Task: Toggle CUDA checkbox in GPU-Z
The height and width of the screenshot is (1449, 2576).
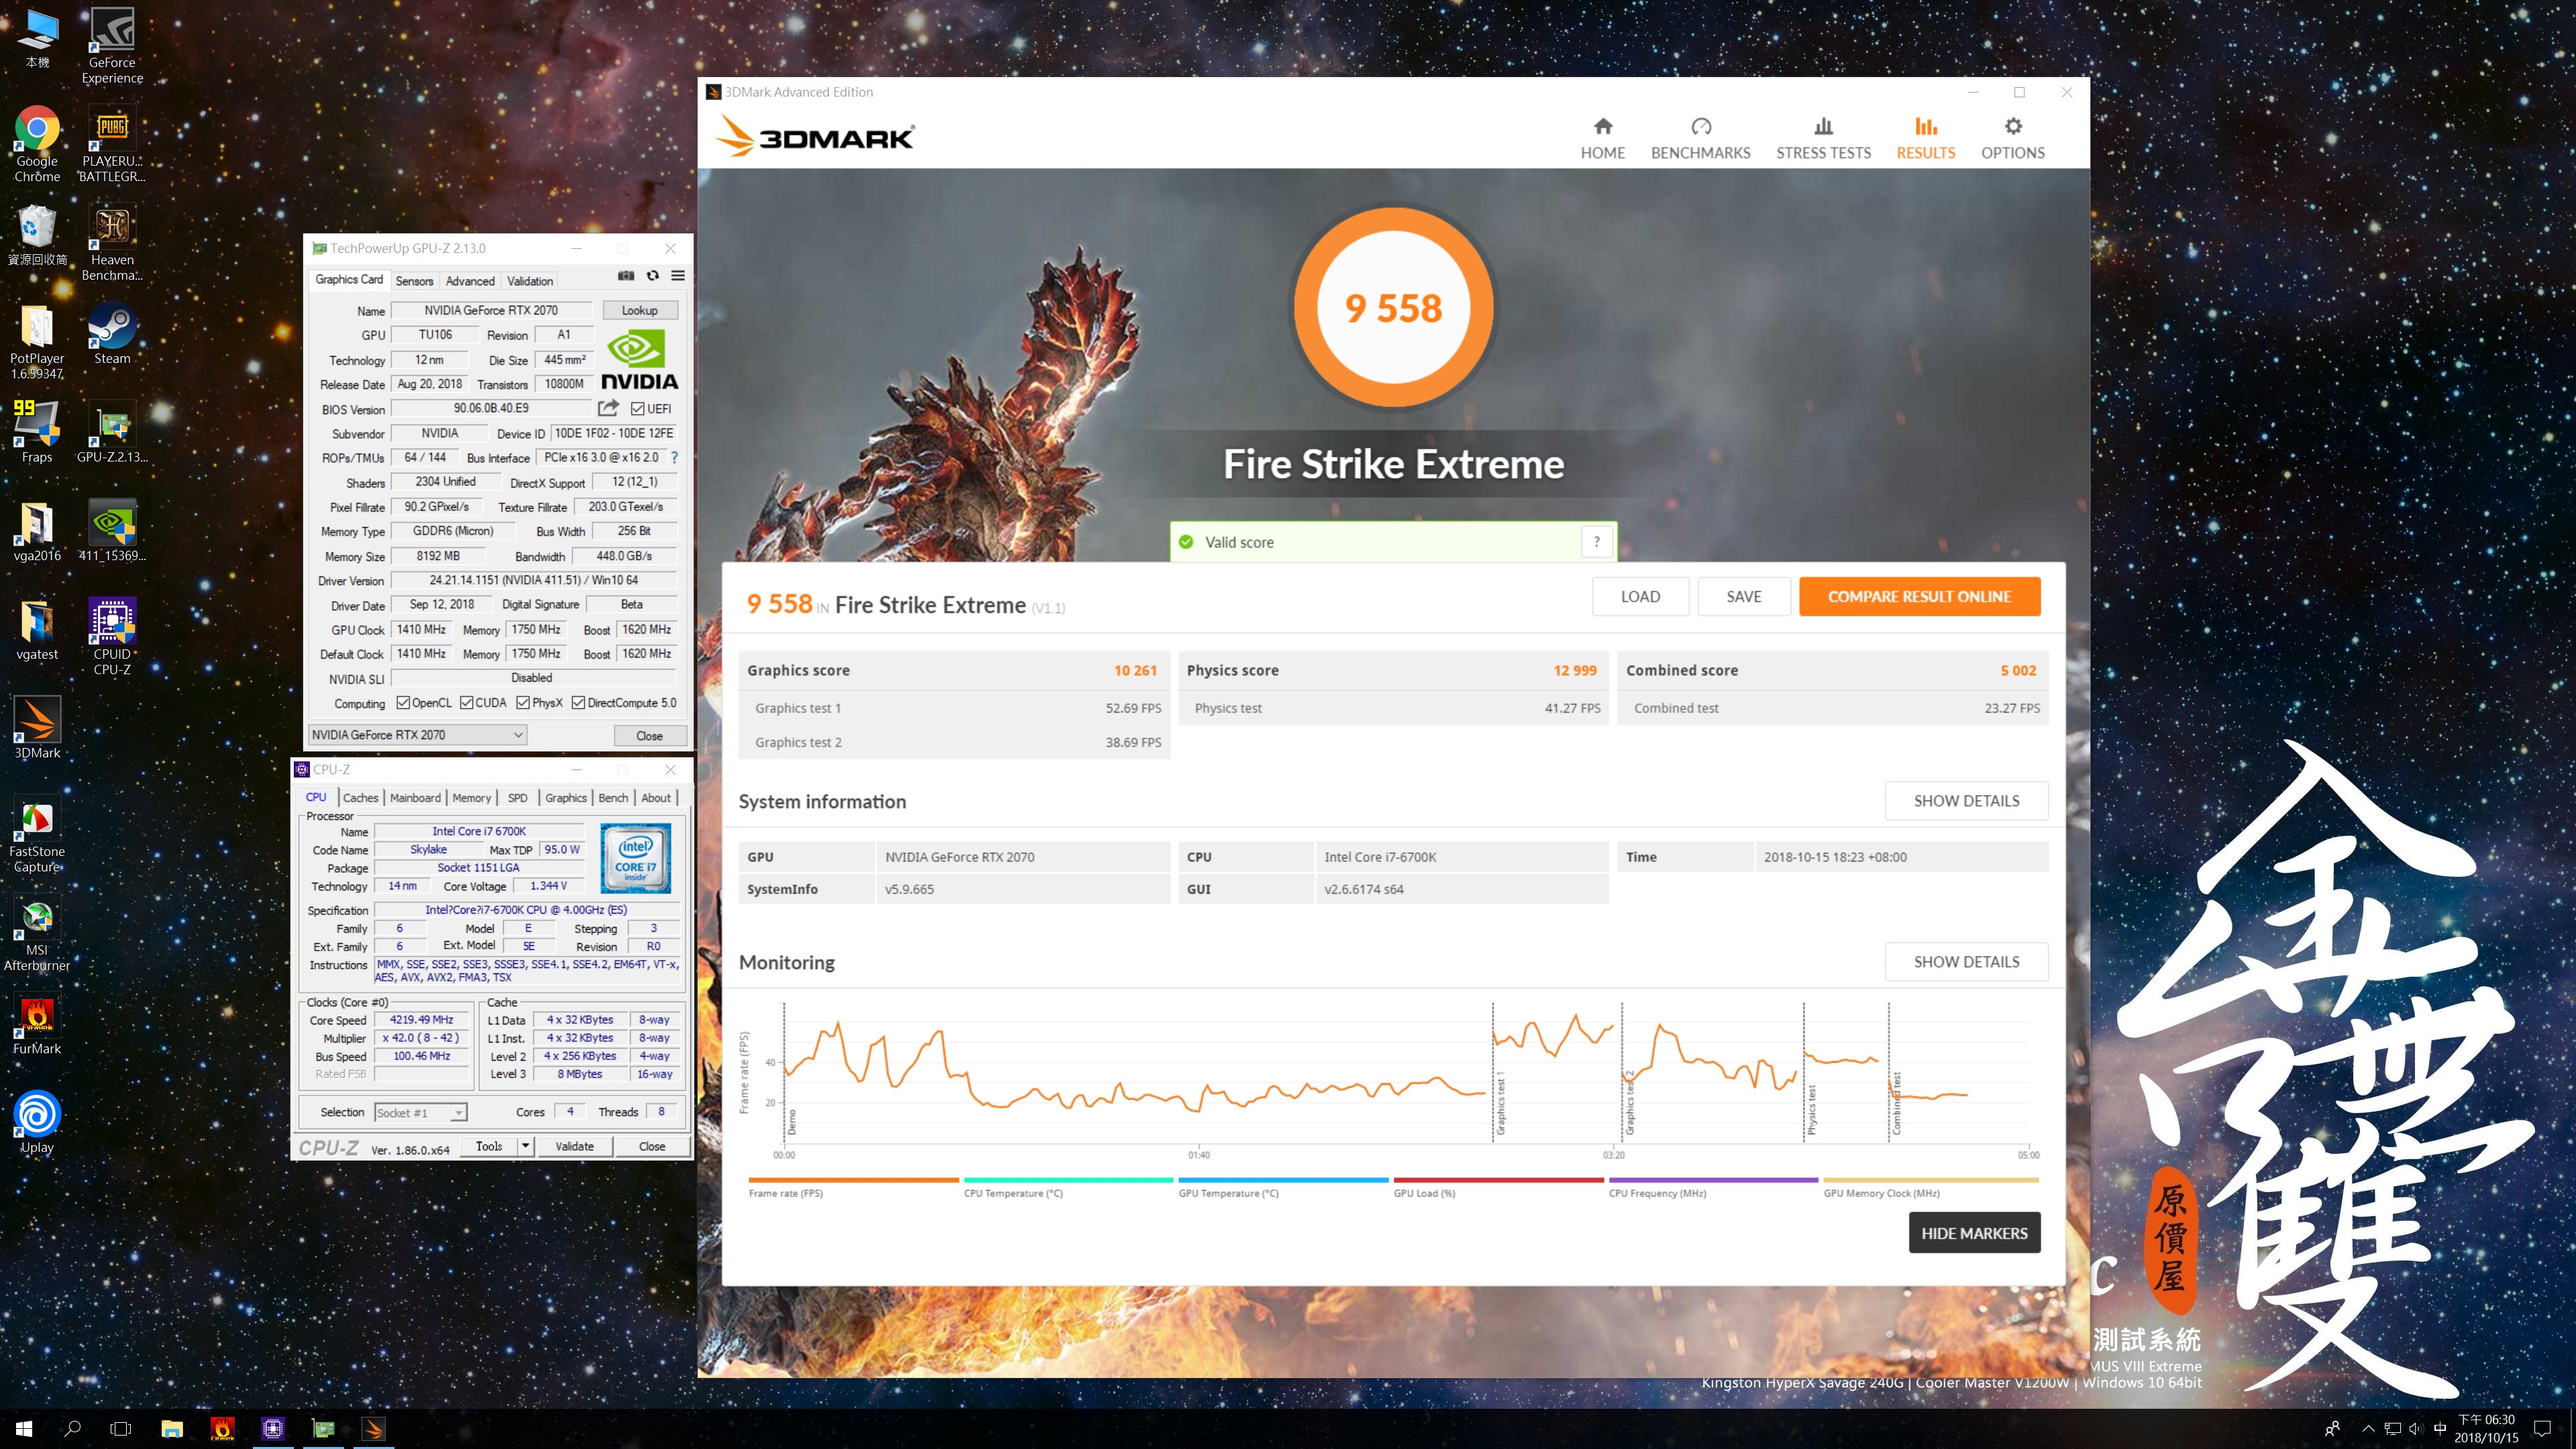Action: click(466, 703)
